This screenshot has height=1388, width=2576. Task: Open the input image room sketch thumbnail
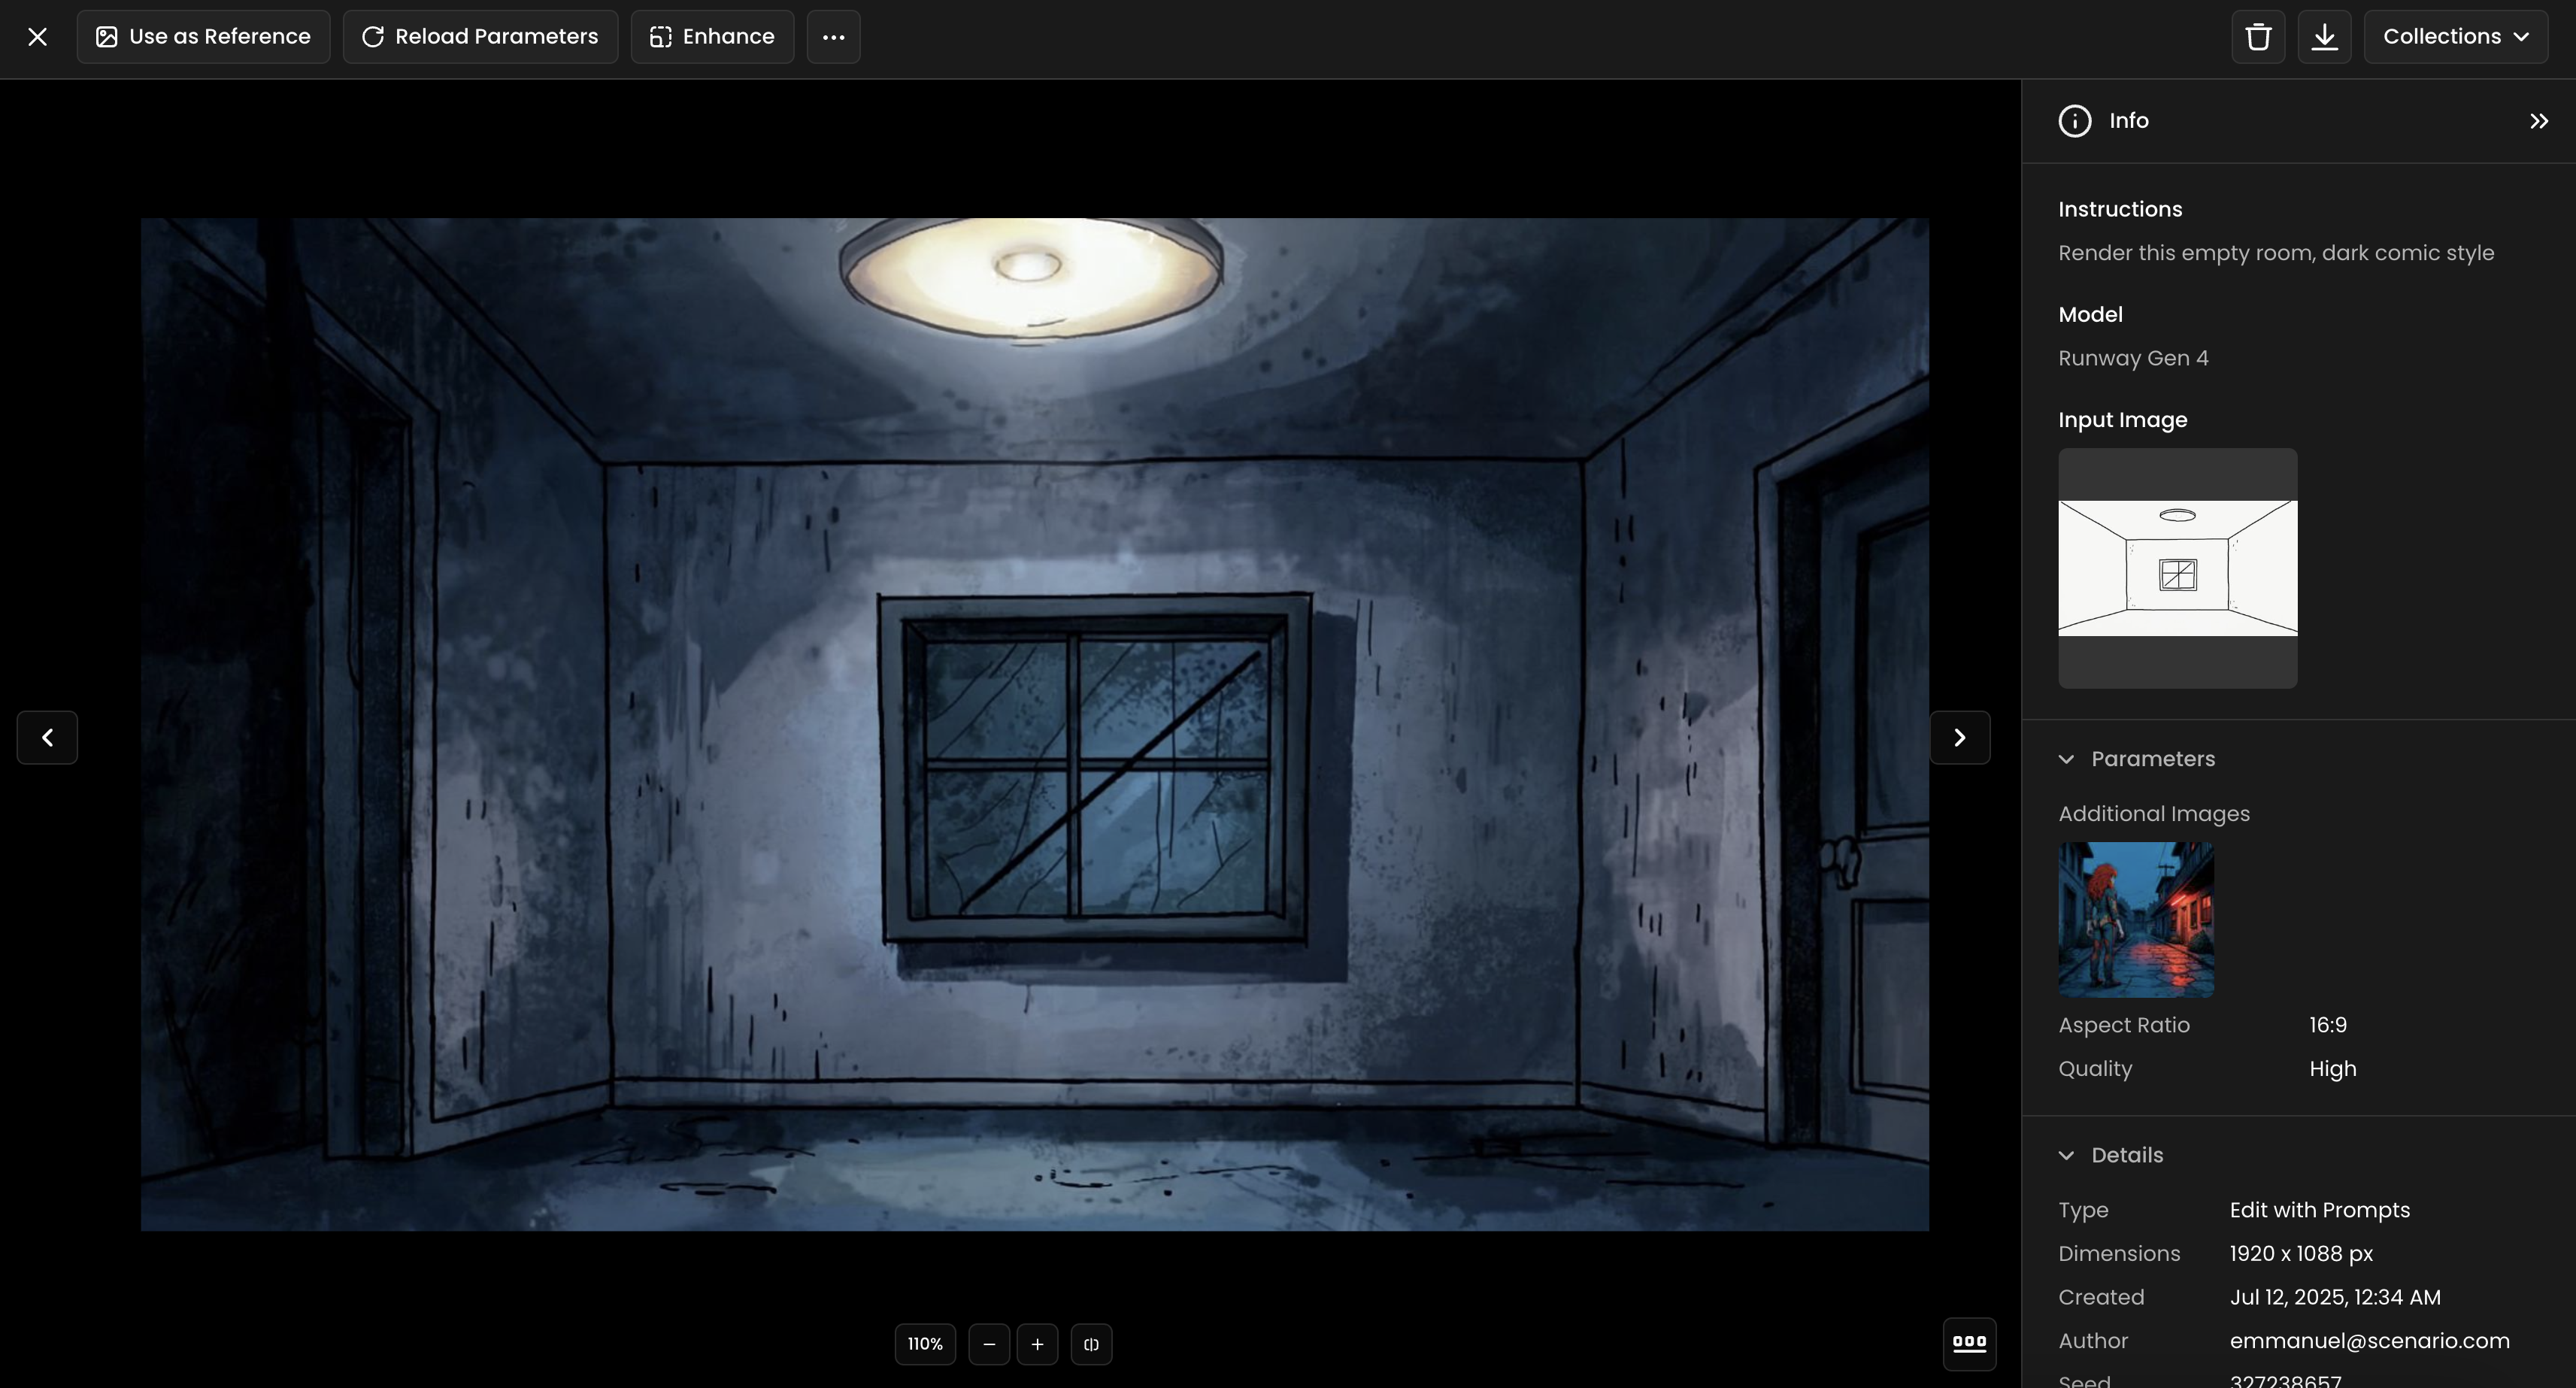coord(2177,568)
